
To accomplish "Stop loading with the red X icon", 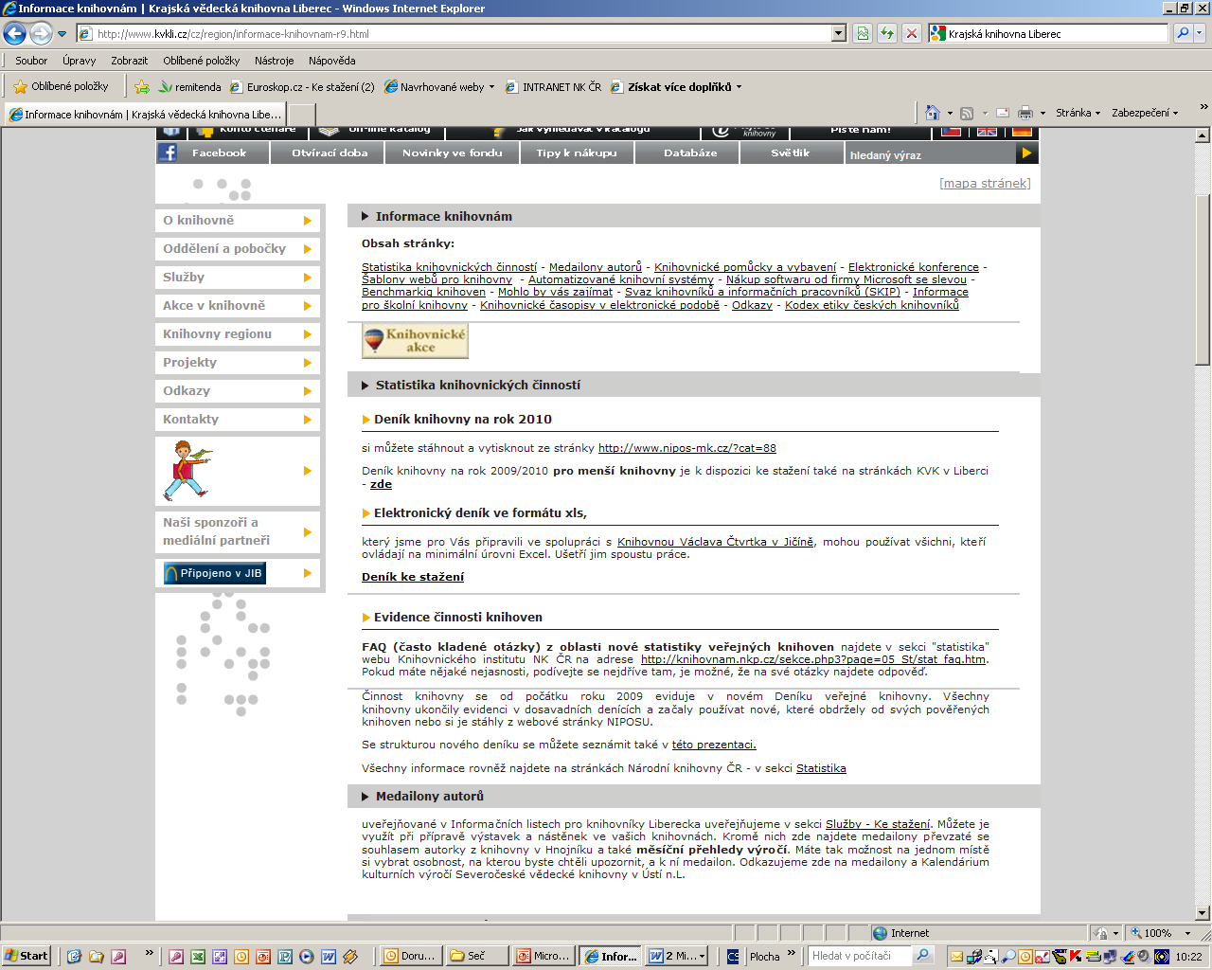I will [x=912, y=33].
